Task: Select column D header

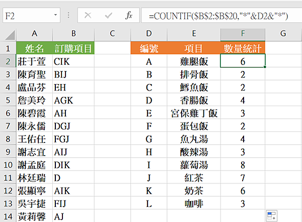Action: 148,34
